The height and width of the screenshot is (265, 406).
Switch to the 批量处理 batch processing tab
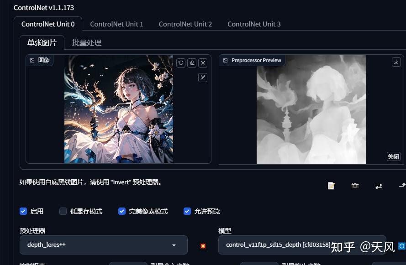click(87, 42)
